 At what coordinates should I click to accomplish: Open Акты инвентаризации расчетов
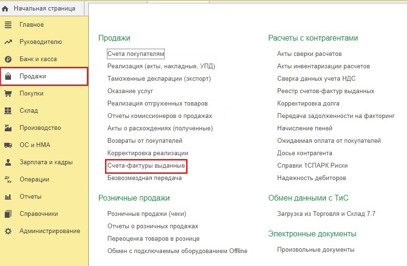324,66
